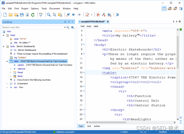This screenshot has height=134, width=184.
Task: Open file with the folder icon
Action: pyautogui.click(x=10, y=15)
